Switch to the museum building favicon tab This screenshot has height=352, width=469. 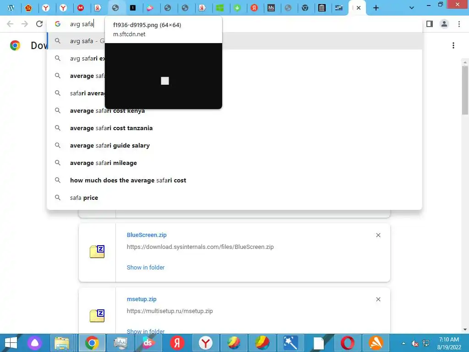click(322, 8)
